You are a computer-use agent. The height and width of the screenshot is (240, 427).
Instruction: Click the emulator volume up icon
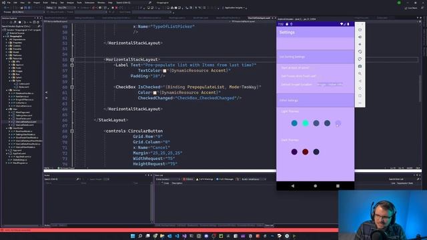pyautogui.click(x=360, y=37)
